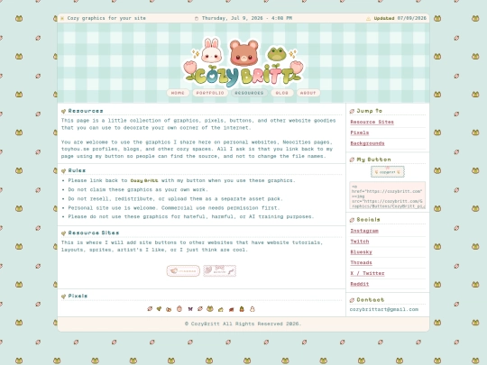This screenshot has width=487, height=365.
Task: Click the 'Do not resell, redistribute' rule
Action: (175, 198)
